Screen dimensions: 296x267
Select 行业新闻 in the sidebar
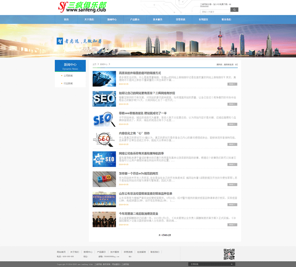pyautogui.click(x=68, y=83)
